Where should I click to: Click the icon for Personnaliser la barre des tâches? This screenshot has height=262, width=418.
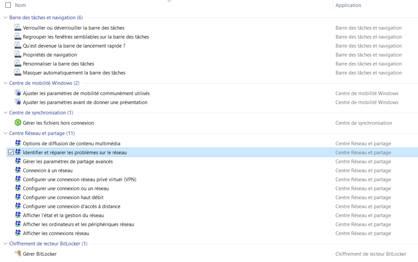[18, 64]
